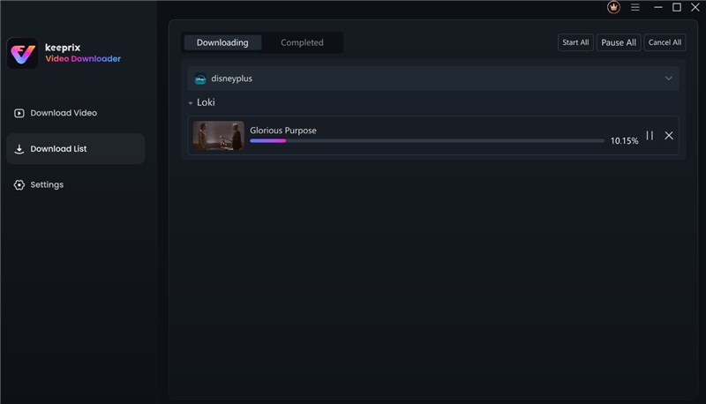
Task: Minimize the Keeprix window
Action: tap(657, 7)
